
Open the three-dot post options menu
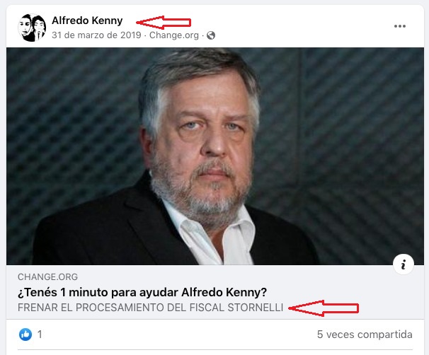400,26
